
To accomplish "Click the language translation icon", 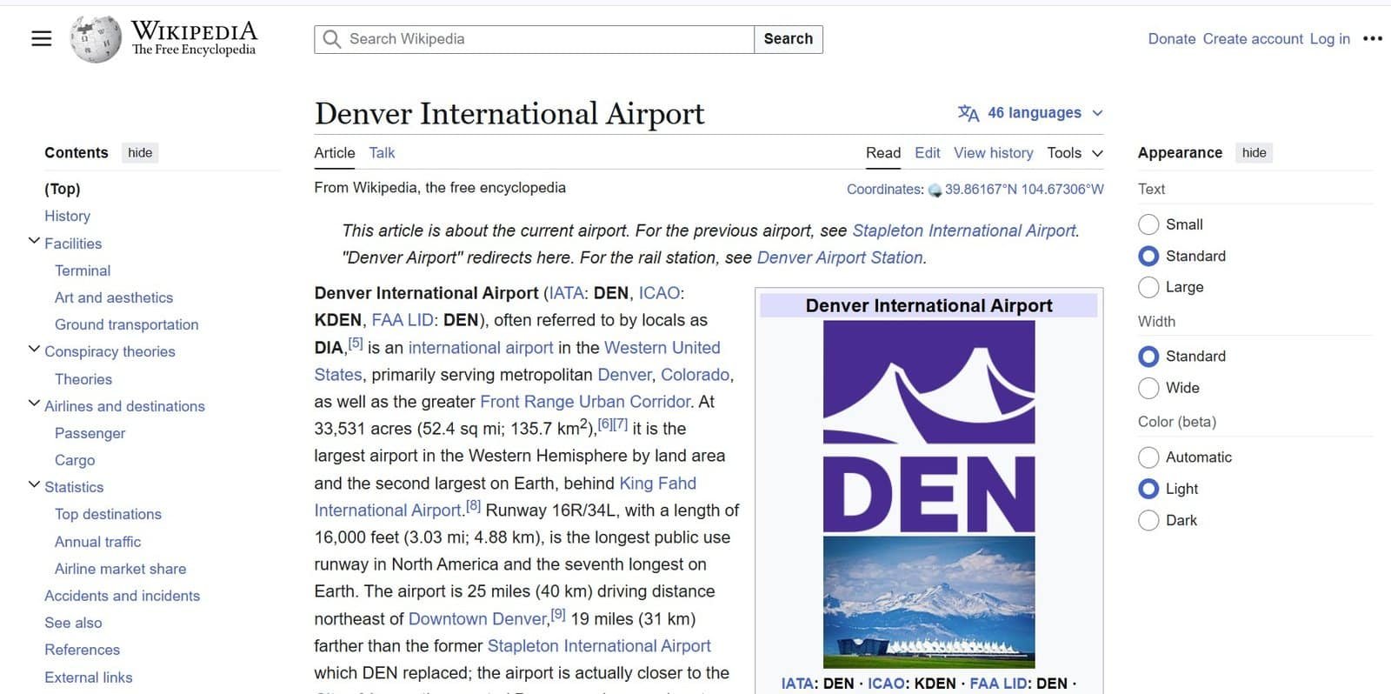I will coord(968,113).
